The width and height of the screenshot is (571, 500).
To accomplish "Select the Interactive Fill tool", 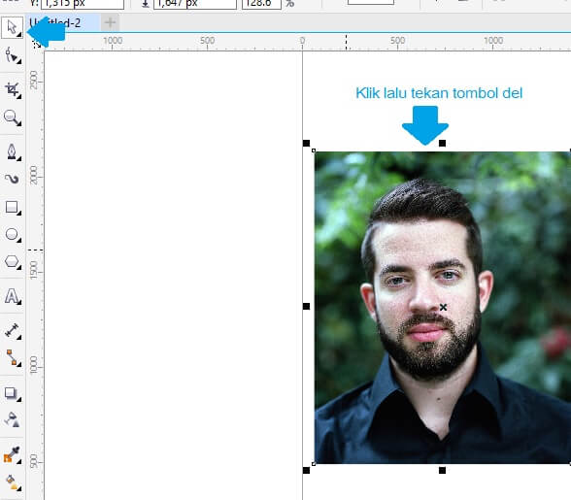I will coord(13,483).
